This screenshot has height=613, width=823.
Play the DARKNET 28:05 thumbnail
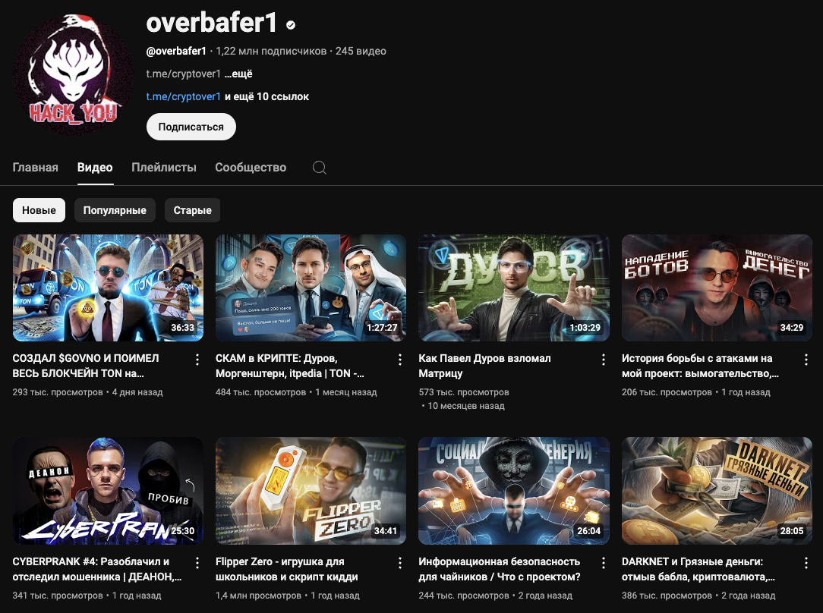coord(717,491)
